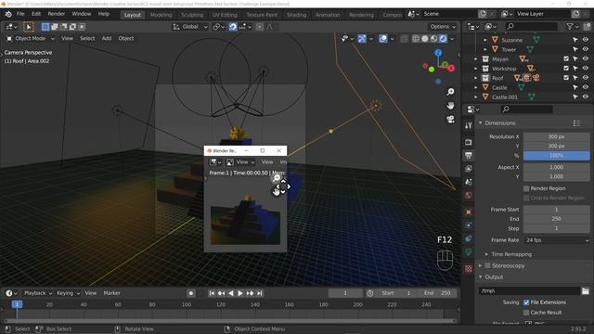The width and height of the screenshot is (594, 334).
Task: Switch to the Shading workspace tab
Action: pos(296,15)
